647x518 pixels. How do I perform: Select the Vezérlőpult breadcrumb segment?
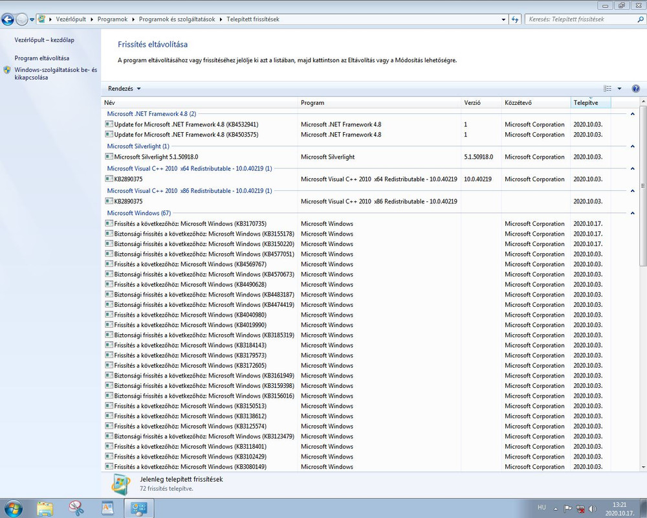point(71,19)
